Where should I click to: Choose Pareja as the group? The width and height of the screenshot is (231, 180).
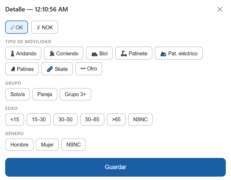[45, 94]
